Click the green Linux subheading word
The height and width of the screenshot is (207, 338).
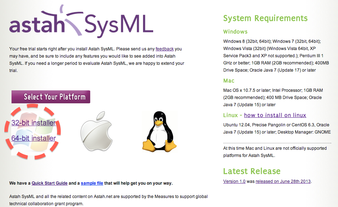pos(230,115)
